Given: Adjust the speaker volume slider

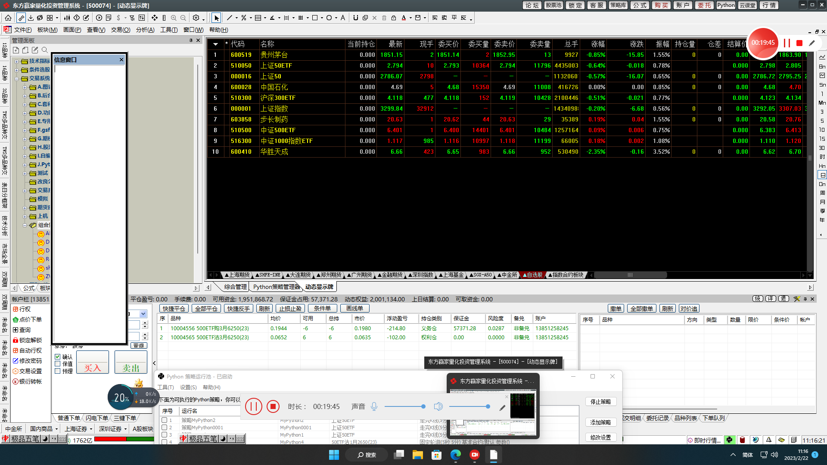Looking at the screenshot, I should tap(469, 406).
